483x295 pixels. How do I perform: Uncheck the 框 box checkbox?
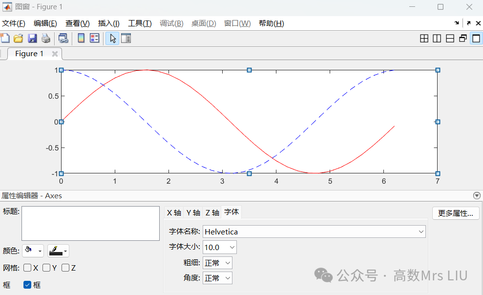coord(27,285)
